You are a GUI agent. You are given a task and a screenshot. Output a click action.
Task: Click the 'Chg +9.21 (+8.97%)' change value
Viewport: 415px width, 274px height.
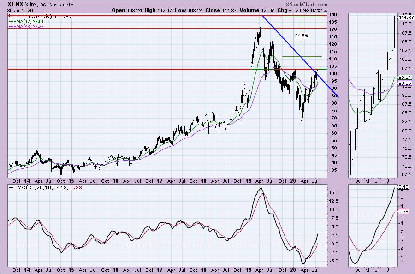click(x=300, y=10)
